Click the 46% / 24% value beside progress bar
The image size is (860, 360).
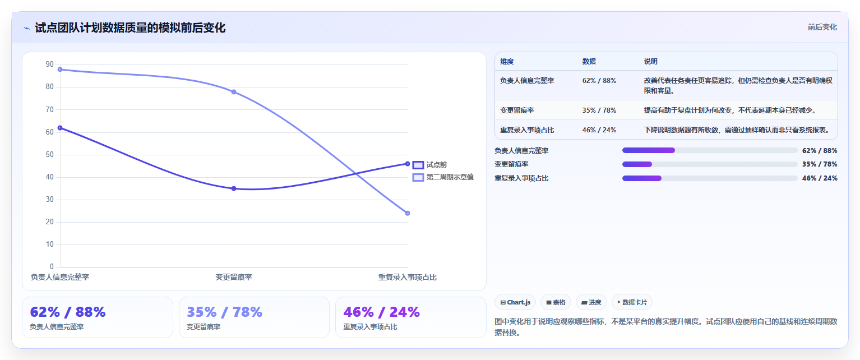click(x=820, y=178)
